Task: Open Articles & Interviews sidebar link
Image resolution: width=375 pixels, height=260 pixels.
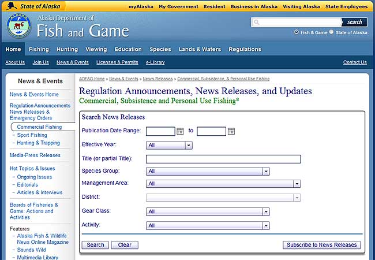Action: click(x=40, y=192)
